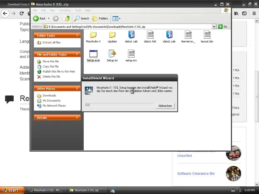Select the ikernel.ex_ file
This screenshot has width=259, height=194.
[188, 37]
